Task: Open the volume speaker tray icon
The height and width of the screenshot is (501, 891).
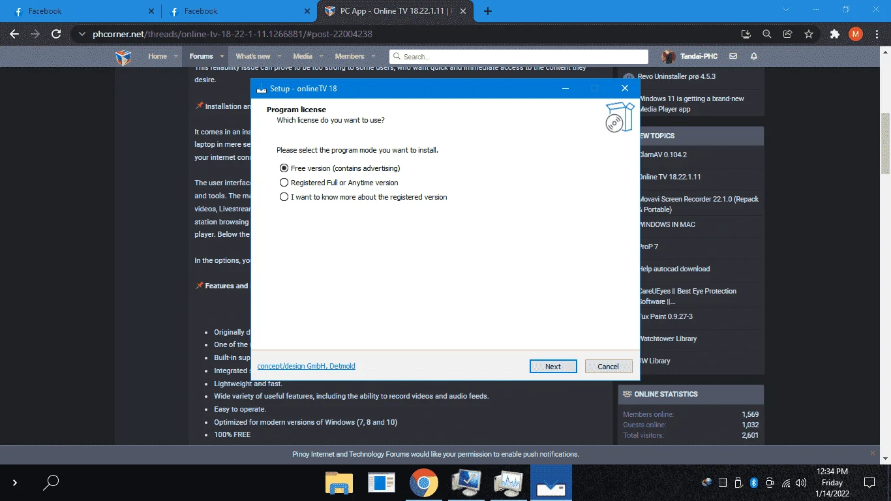Action: pyautogui.click(x=801, y=483)
